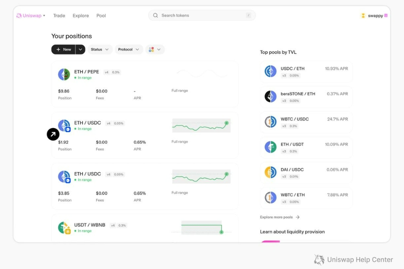Image resolution: width=404 pixels, height=269 pixels.
Task: Click the v3 badge on DAI / USDC pool
Action: 284,177
